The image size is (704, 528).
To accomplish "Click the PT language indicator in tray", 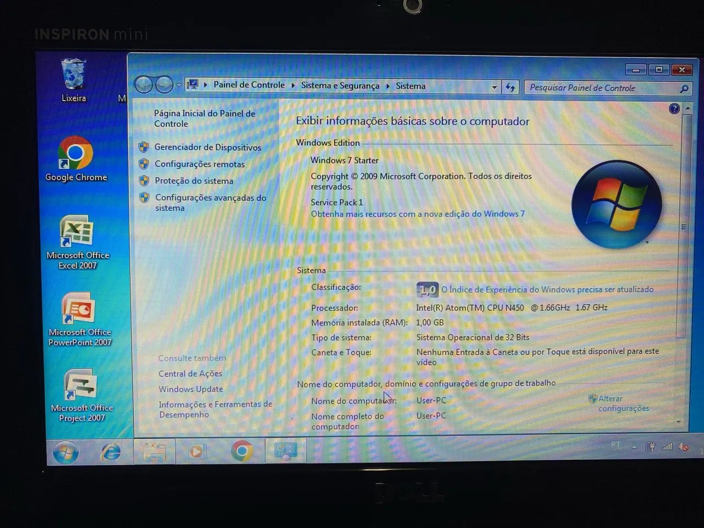I will pyautogui.click(x=615, y=444).
